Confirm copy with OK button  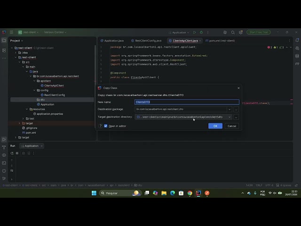pyautogui.click(x=215, y=126)
